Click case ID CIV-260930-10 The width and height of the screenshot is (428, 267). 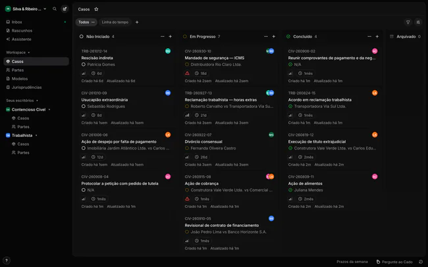pyautogui.click(x=198, y=51)
